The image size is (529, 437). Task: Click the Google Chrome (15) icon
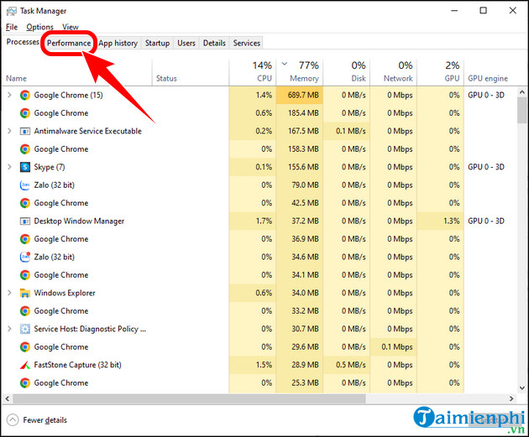[24, 96]
